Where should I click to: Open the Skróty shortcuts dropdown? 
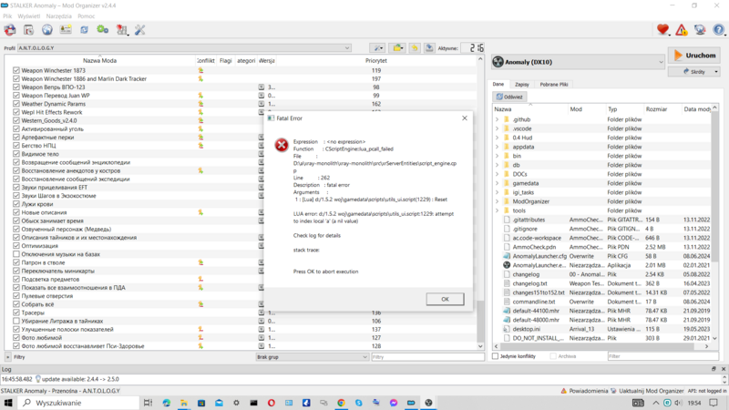pyautogui.click(x=694, y=72)
